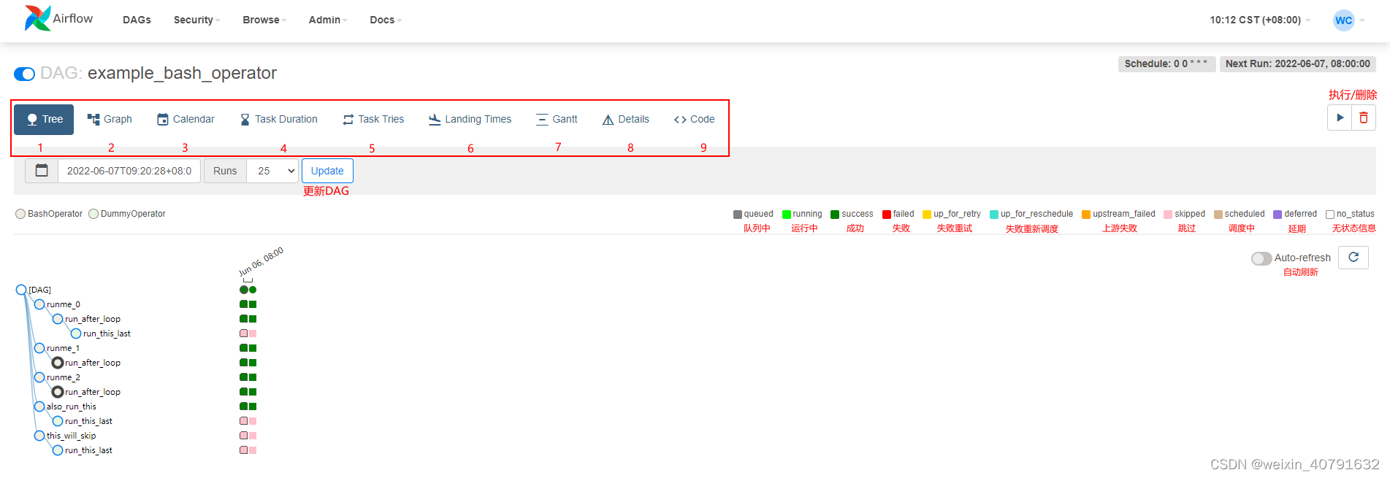The image size is (1390, 478).
Task: Select run_this_last under this_will_skip
Action: pyautogui.click(x=58, y=450)
